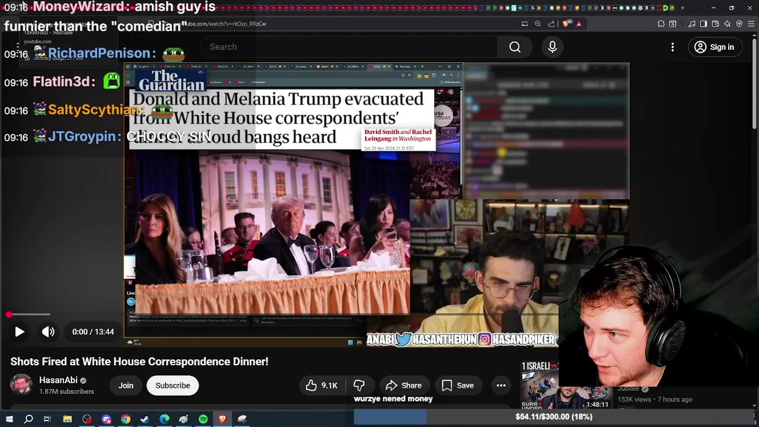Open Windows Start menu
759x427 pixels.
(x=9, y=419)
